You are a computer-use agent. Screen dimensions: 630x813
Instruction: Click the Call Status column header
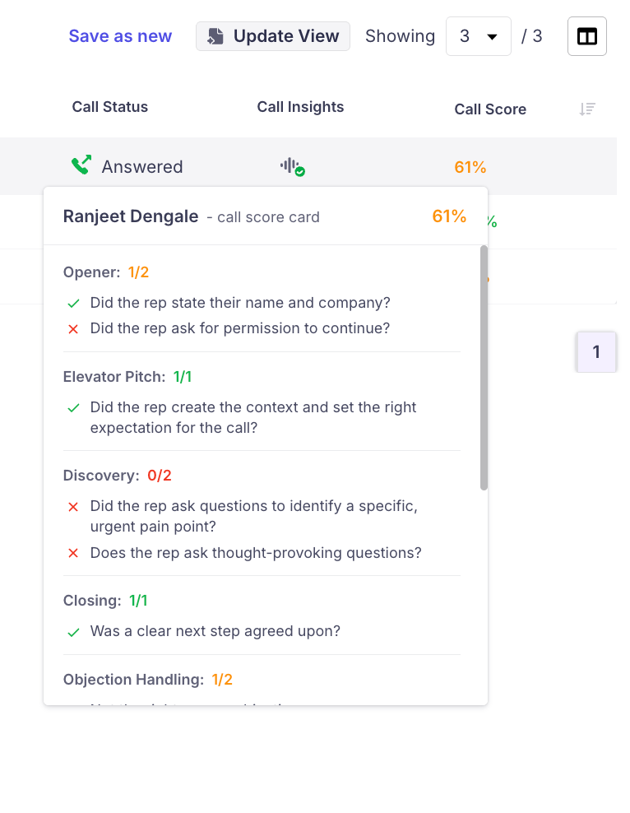110,107
